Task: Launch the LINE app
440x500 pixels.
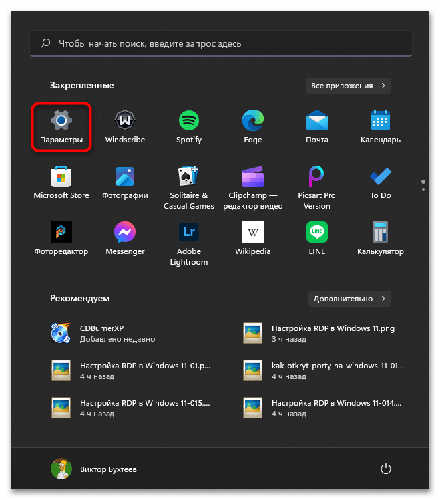Action: tap(316, 239)
